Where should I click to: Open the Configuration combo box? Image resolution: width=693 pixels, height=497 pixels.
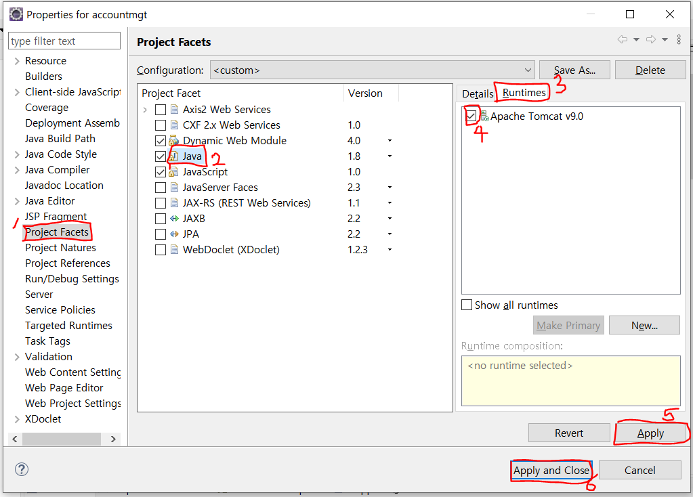372,70
